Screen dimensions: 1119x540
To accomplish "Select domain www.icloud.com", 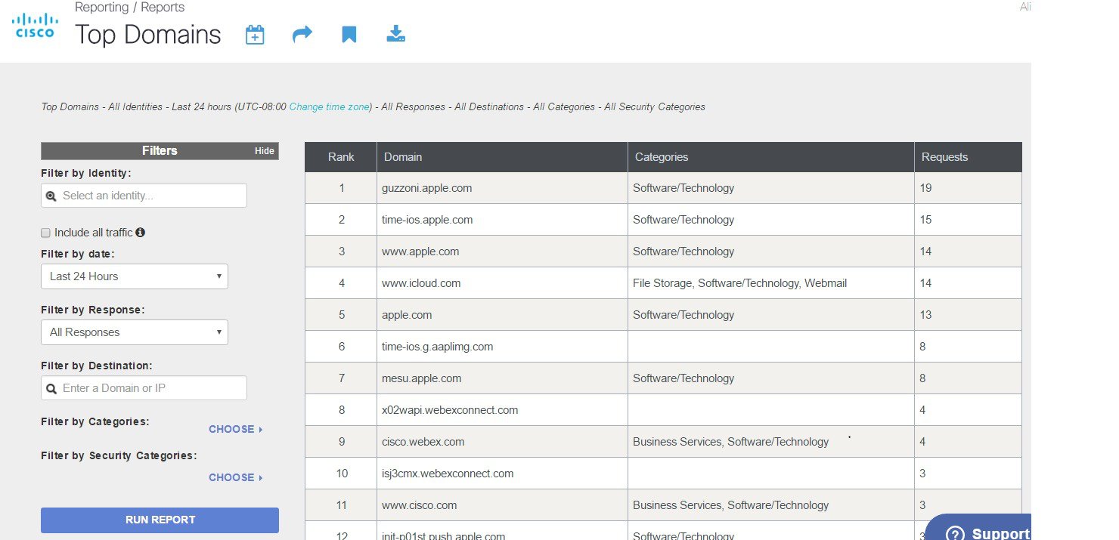I will click(422, 283).
